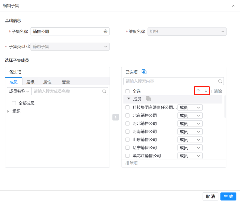Click the search icon in member name search
240x202 pixels.
tap(104, 91)
